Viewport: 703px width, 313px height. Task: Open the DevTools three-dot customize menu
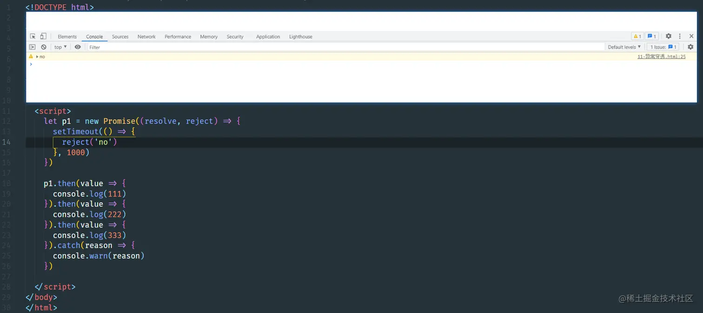pyautogui.click(x=680, y=36)
